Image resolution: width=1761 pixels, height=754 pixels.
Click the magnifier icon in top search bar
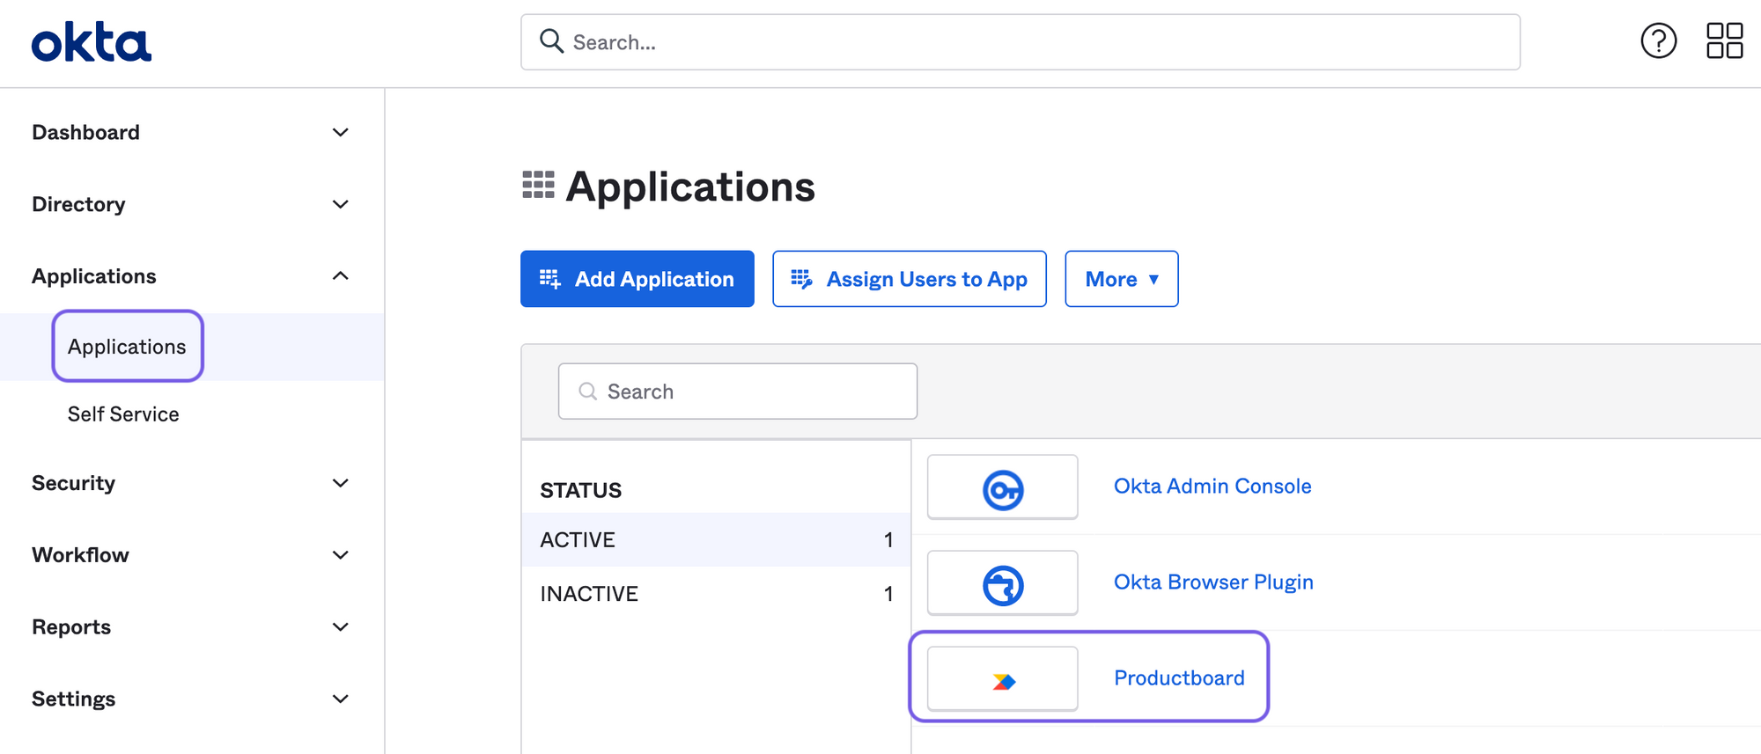551,41
